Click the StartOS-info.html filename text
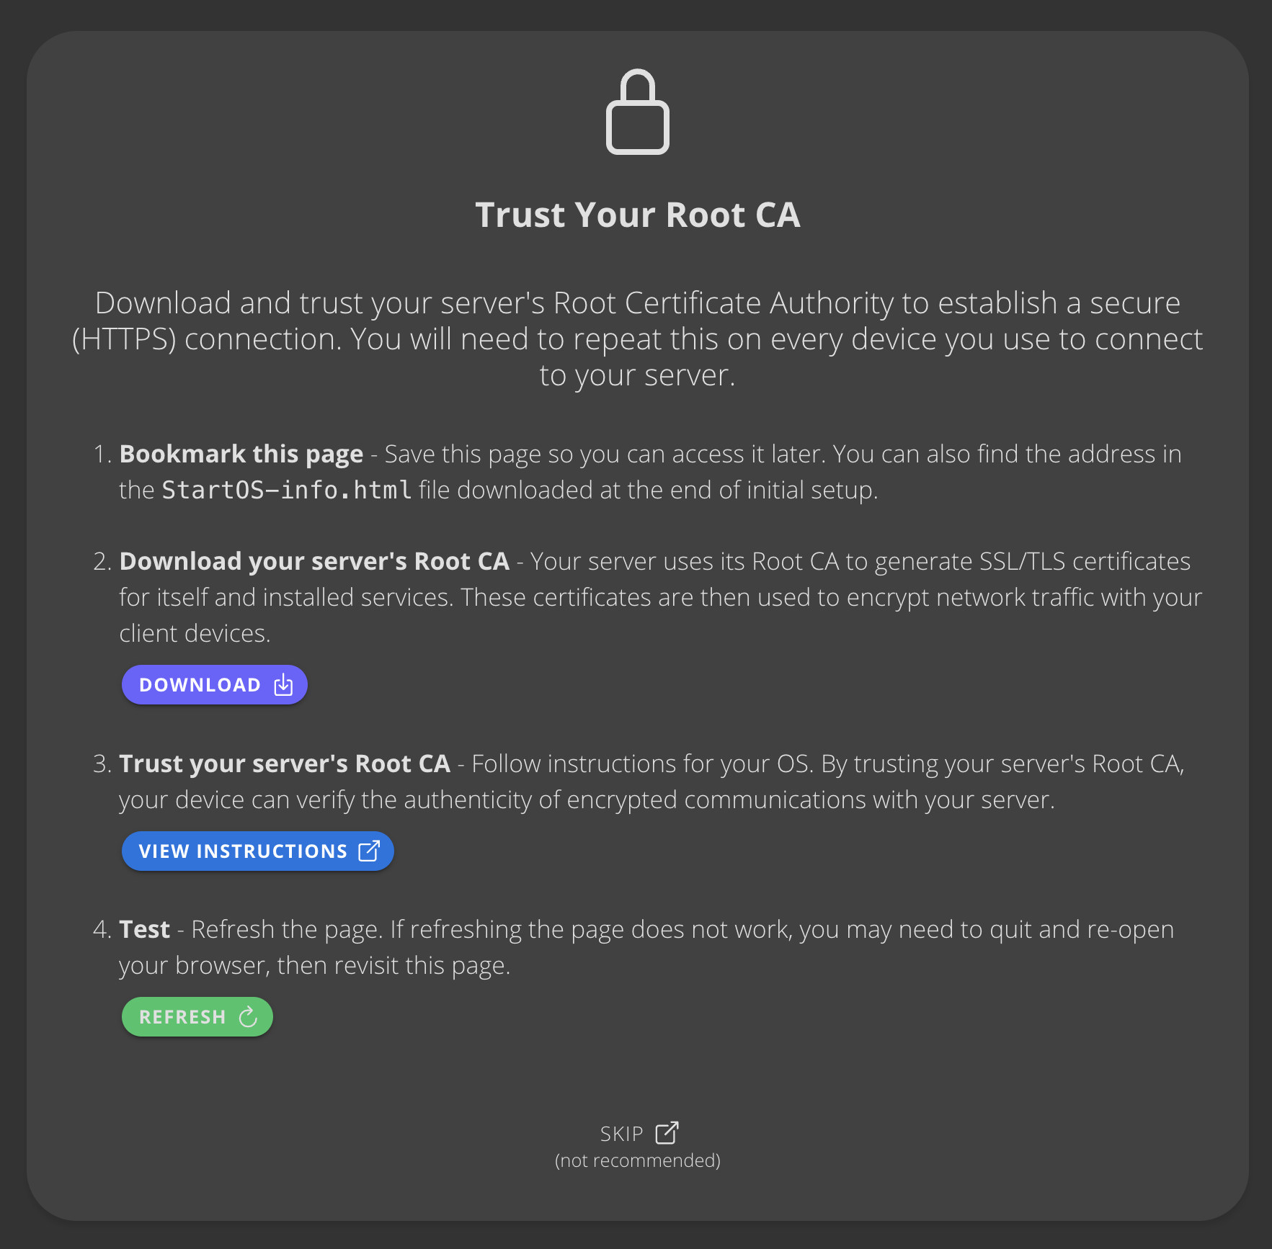The height and width of the screenshot is (1249, 1272). pyautogui.click(x=286, y=490)
